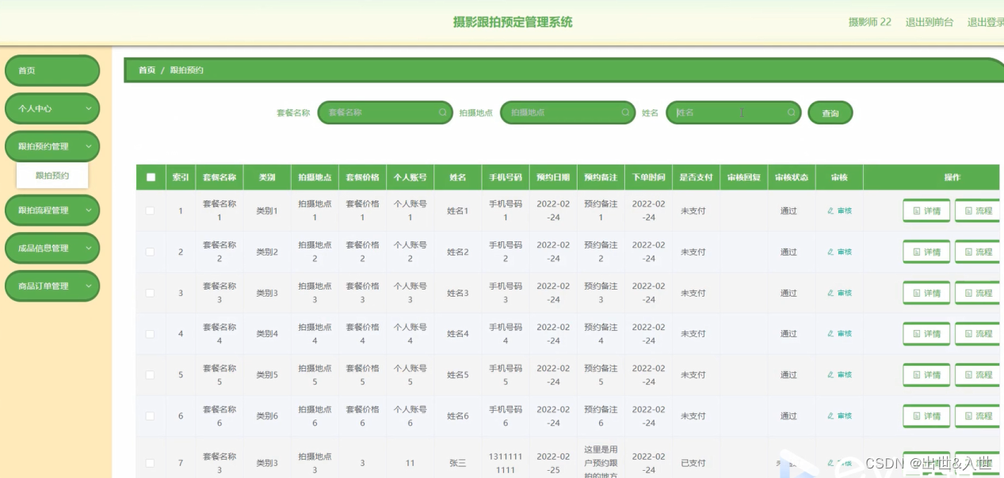
Task: Open 详情 for row with 姓名1
Action: point(926,211)
